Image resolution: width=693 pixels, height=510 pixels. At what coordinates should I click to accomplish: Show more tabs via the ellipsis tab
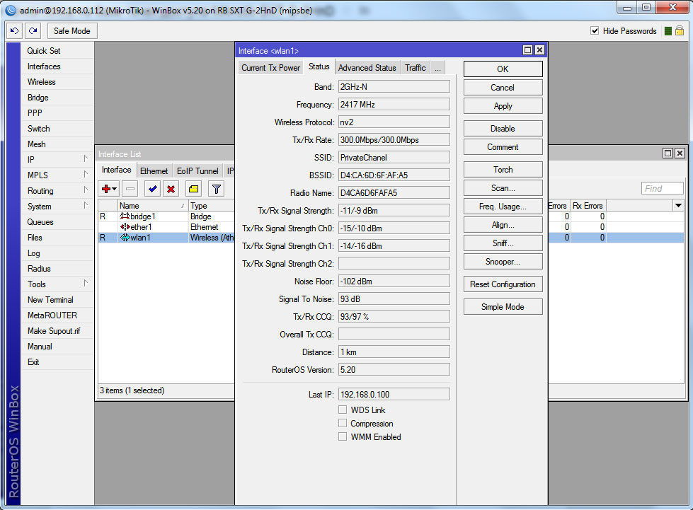click(438, 68)
